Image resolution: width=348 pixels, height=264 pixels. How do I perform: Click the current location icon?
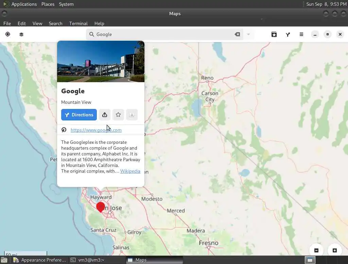pyautogui.click(x=8, y=34)
